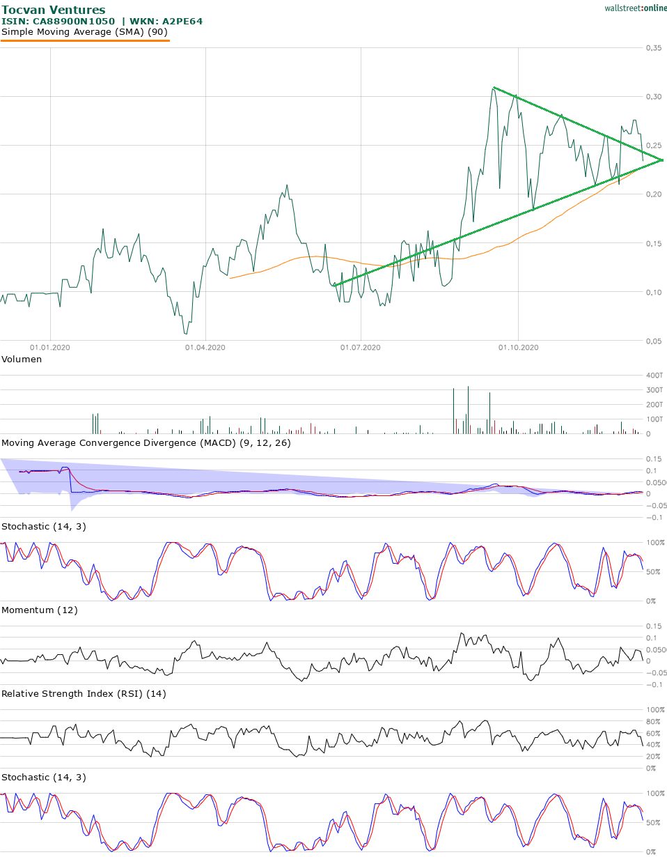The height and width of the screenshot is (857, 667).
Task: Select the Momentum (12) panel heading
Action: [40, 610]
